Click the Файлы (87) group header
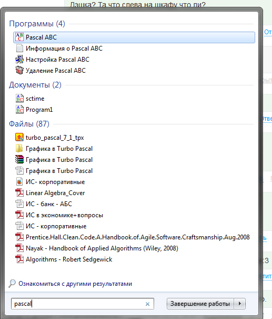The height and width of the screenshot is (319, 272). pyautogui.click(x=29, y=124)
